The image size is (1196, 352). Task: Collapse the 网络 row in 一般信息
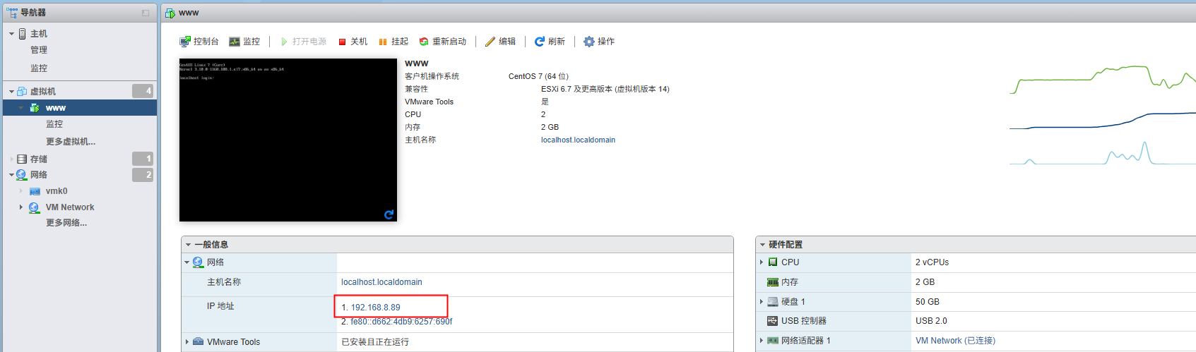tap(187, 262)
